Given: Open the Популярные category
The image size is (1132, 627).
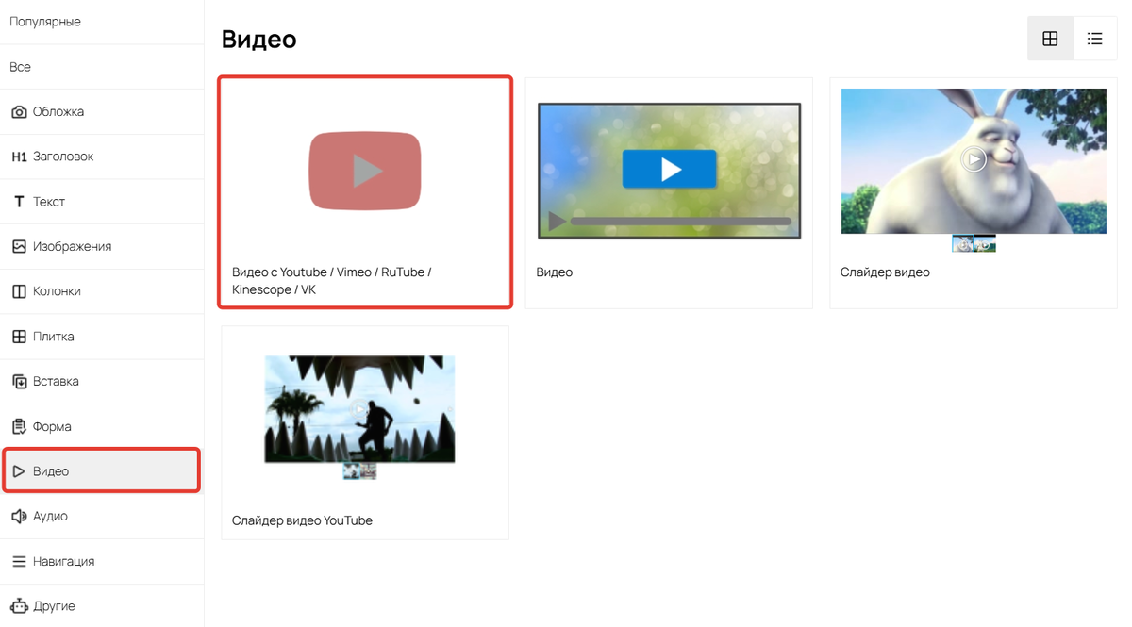Looking at the screenshot, I should point(45,21).
